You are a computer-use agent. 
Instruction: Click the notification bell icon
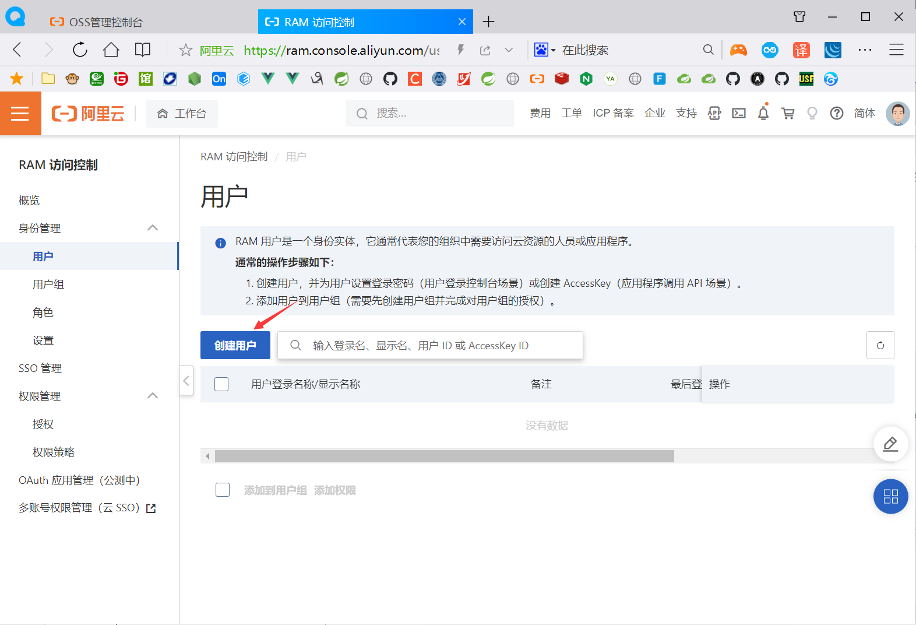(x=763, y=114)
